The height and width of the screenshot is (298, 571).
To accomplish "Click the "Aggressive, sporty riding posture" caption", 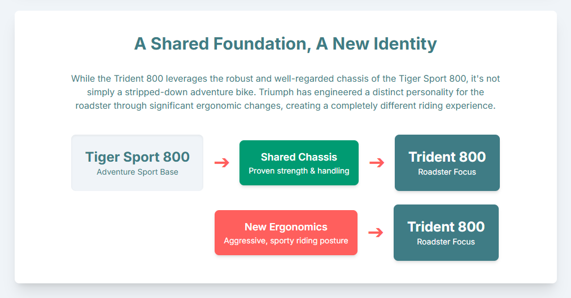I will click(x=286, y=241).
